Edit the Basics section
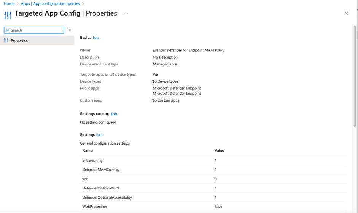 (96, 37)
